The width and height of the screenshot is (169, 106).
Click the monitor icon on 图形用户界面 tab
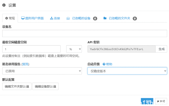pos(23,18)
